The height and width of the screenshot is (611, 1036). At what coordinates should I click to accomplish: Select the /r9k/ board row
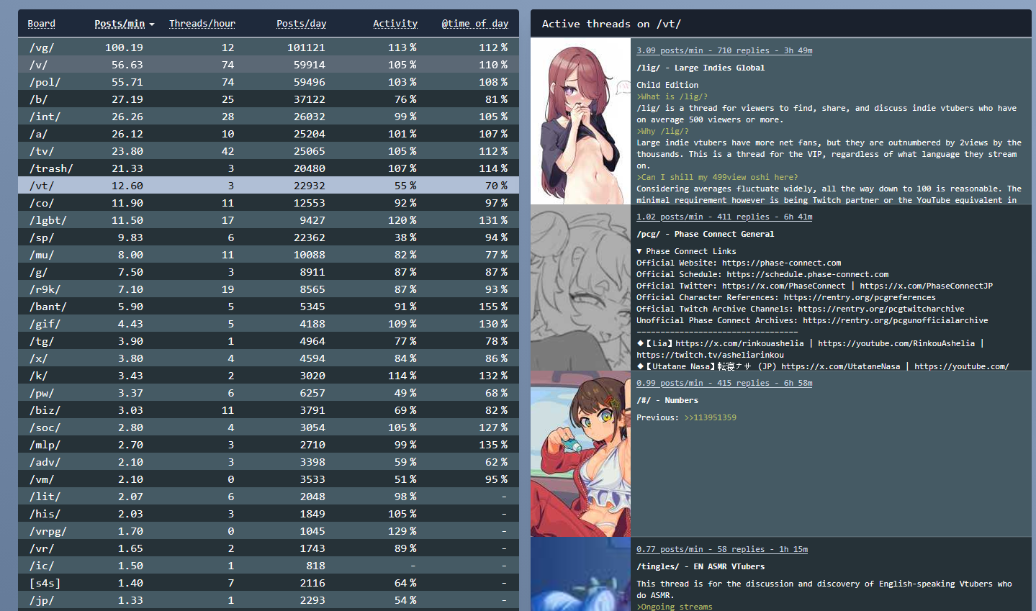point(269,289)
